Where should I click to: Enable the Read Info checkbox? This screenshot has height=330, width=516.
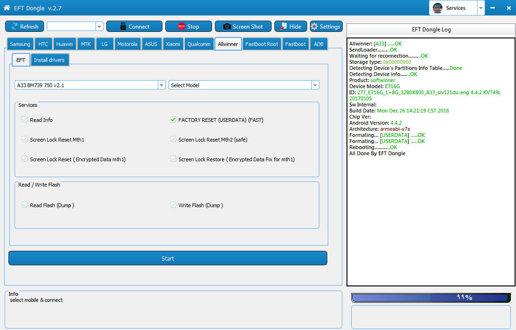point(25,120)
